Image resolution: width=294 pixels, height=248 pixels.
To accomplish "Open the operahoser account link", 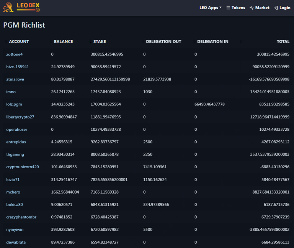I will pyautogui.click(x=17, y=129).
